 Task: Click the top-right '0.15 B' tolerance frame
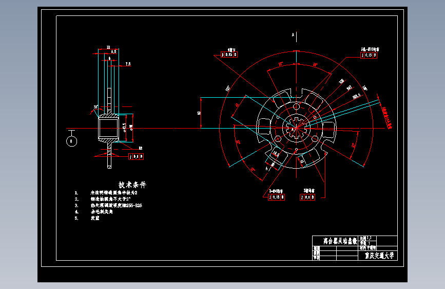pos(369,55)
